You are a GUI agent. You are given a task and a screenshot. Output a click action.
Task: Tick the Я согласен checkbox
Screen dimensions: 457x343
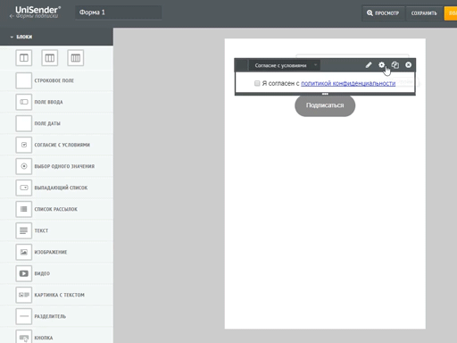257,83
